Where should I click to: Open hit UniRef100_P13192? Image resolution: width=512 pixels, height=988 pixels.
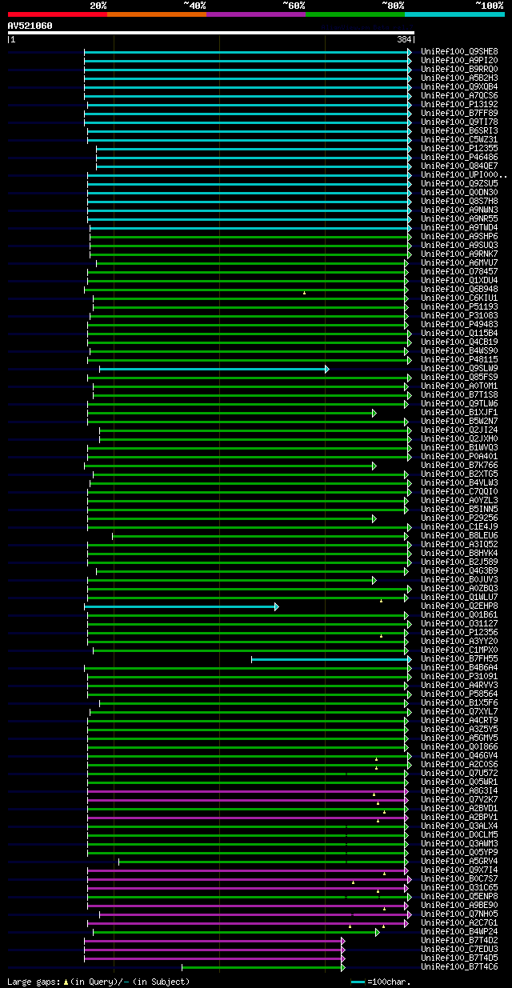coord(459,105)
